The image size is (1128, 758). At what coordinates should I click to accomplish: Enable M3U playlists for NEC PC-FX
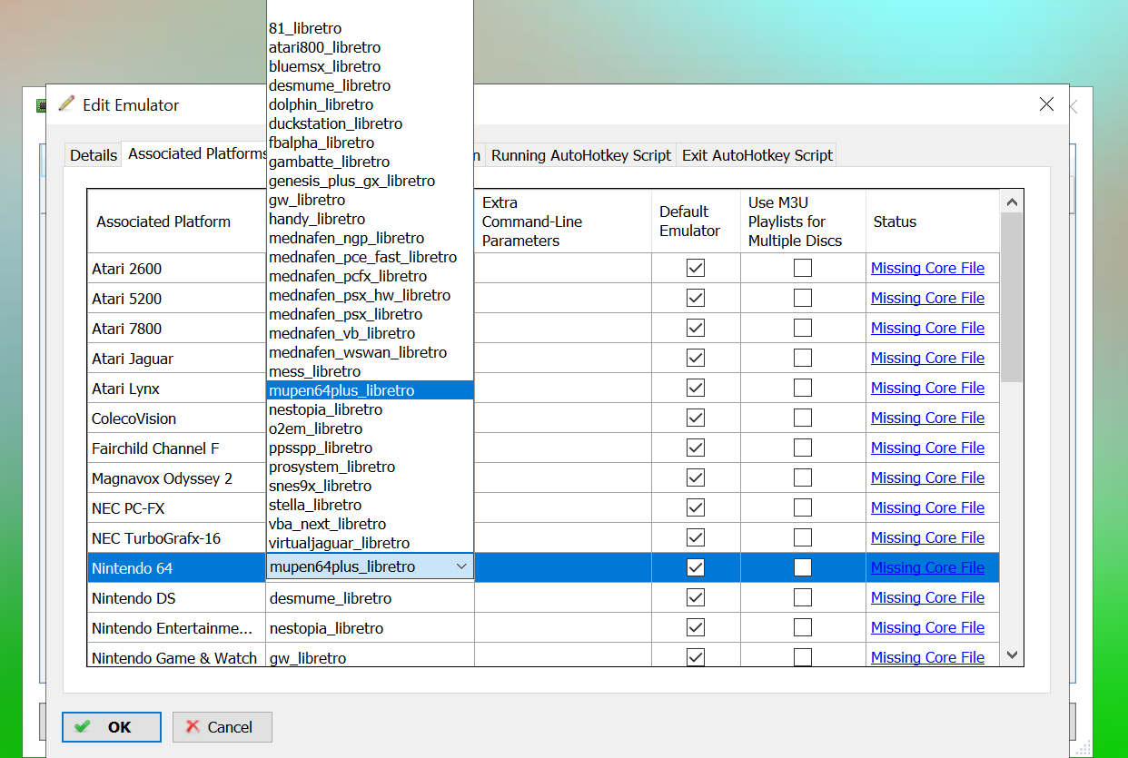tap(803, 507)
